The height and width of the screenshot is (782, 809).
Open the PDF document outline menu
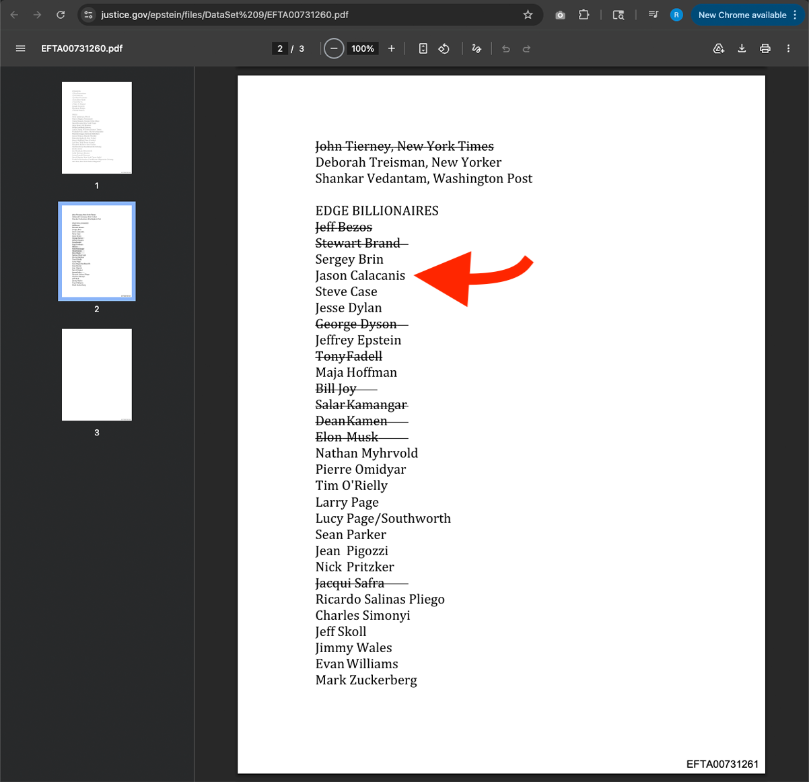[x=20, y=48]
